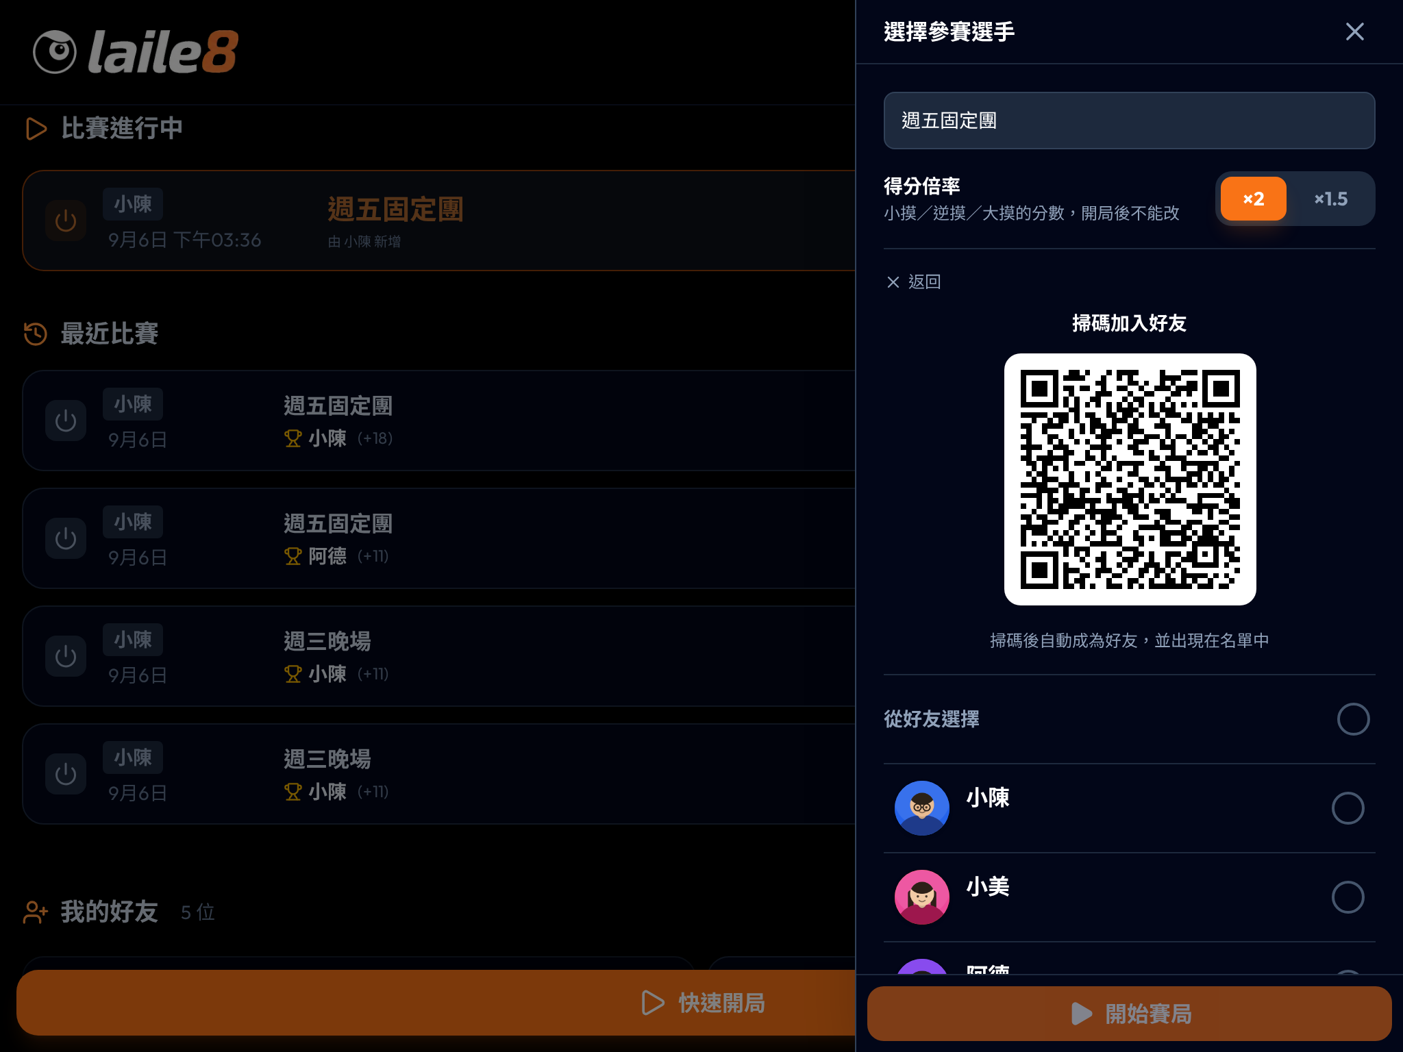1403x1052 pixels.
Task: Select player 小陳 radio circle
Action: (1348, 808)
